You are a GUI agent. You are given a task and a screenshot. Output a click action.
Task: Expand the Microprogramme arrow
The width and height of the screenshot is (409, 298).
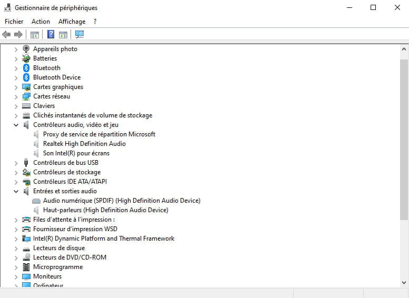click(16, 267)
